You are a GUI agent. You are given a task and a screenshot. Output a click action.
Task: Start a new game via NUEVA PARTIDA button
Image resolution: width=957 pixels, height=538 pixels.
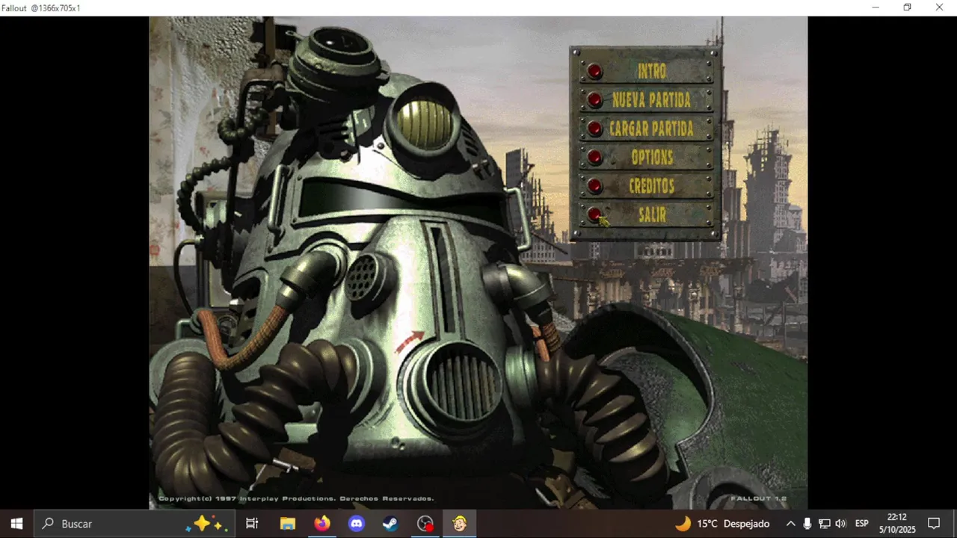(x=594, y=99)
